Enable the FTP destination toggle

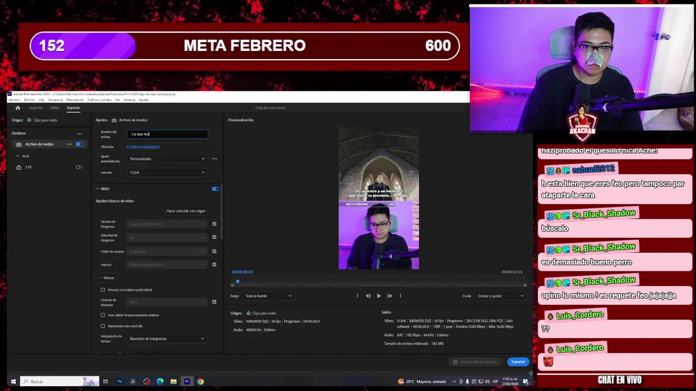[79, 167]
